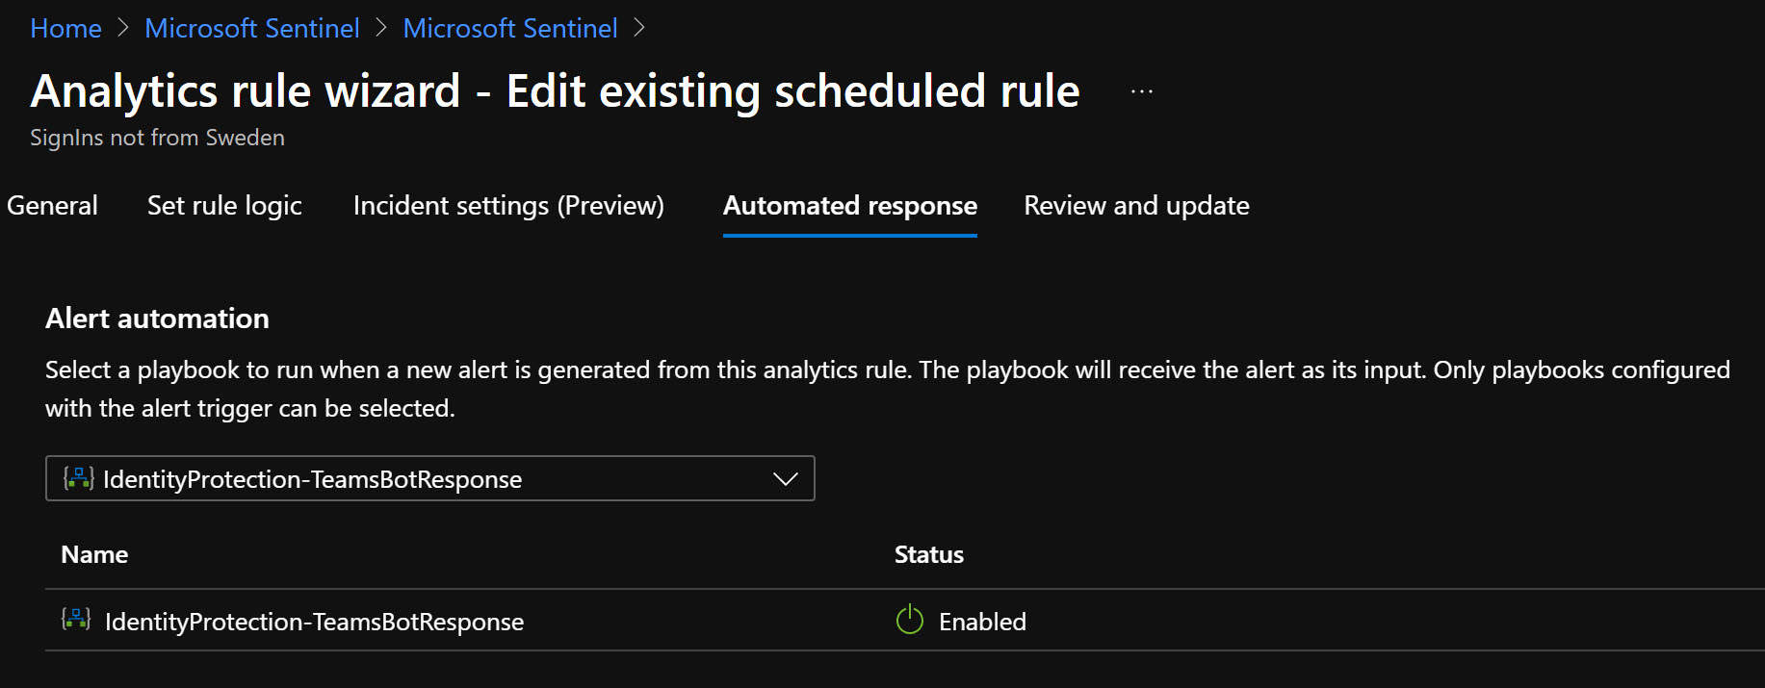1765x688 pixels.
Task: Go to the Review and update tab
Action: pyautogui.click(x=1136, y=206)
